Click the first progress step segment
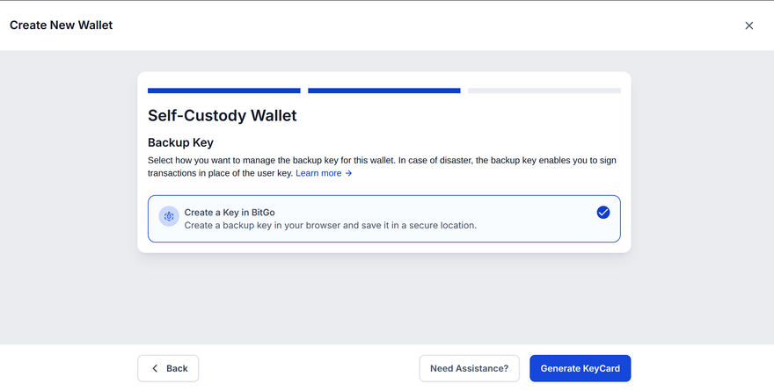 pos(223,90)
